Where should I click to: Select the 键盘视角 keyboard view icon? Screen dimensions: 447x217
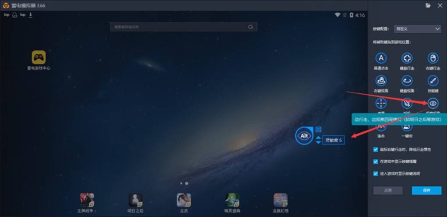point(407,81)
